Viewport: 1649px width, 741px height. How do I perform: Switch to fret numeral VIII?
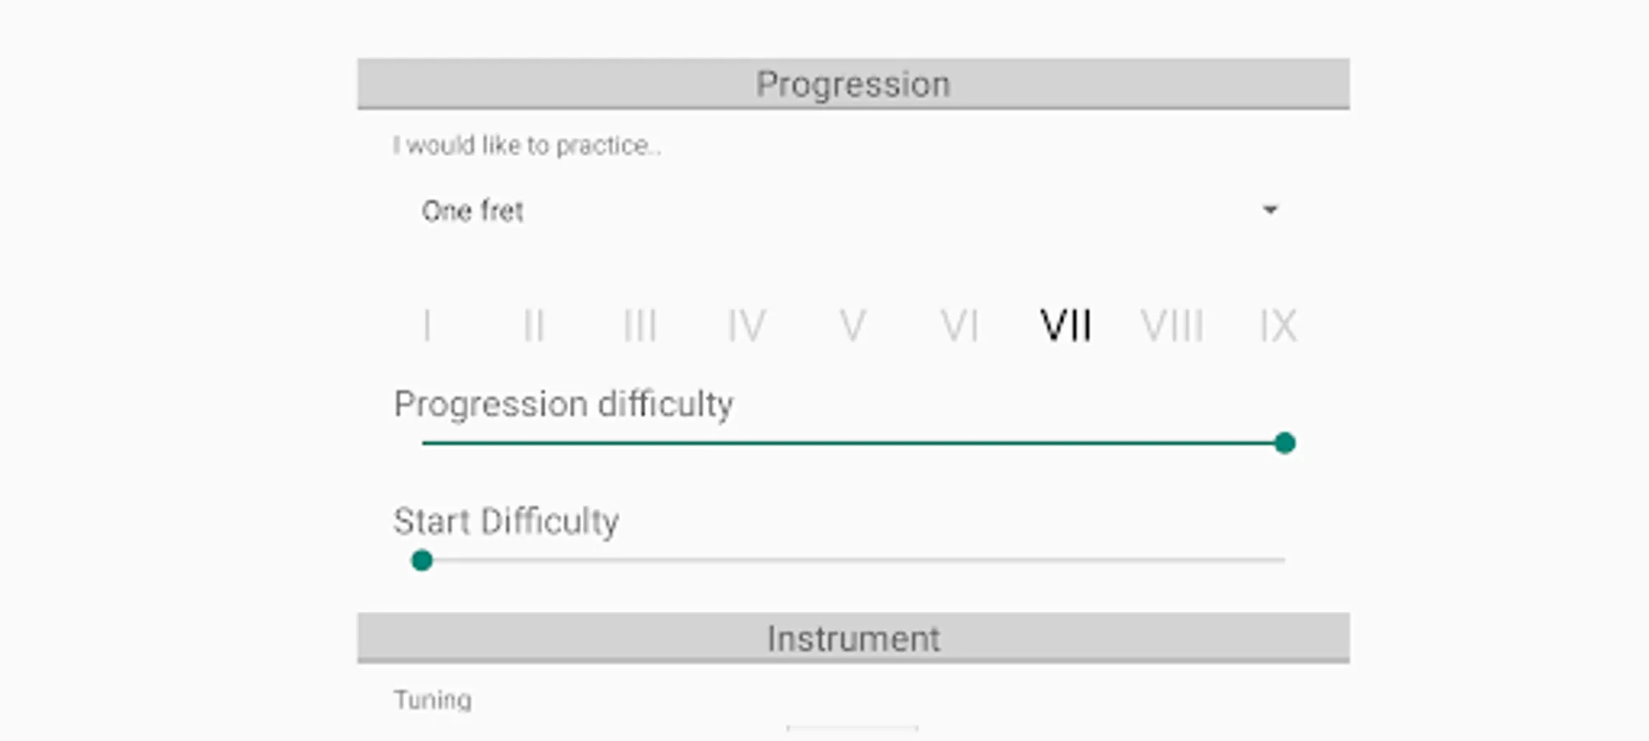pyautogui.click(x=1172, y=326)
